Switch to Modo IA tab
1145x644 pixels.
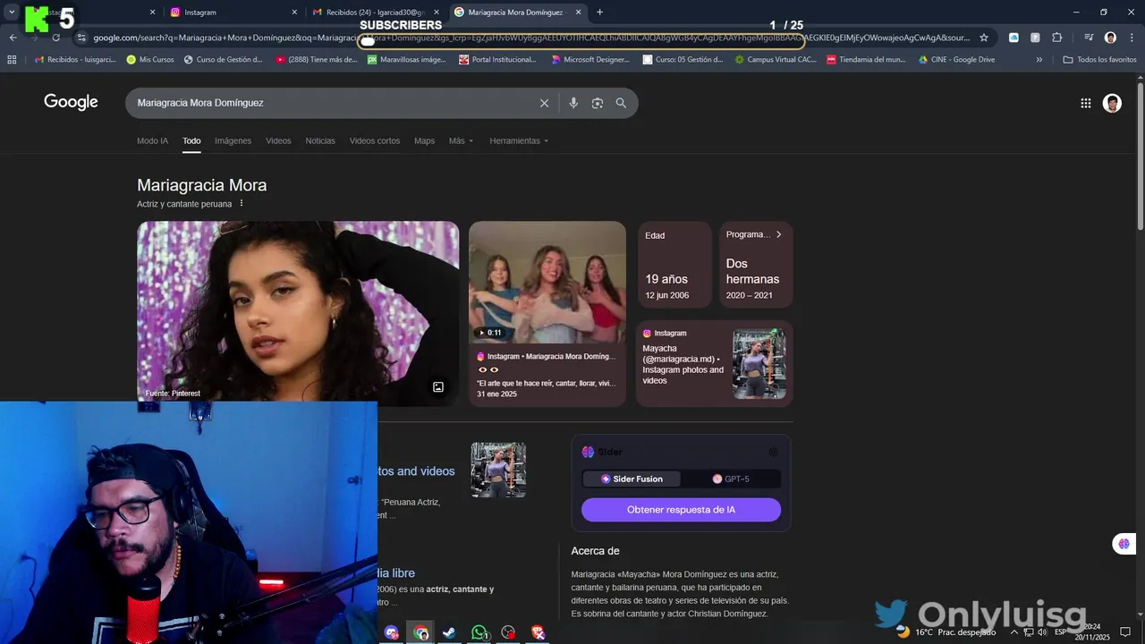[152, 140]
